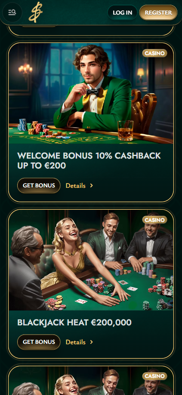Click the Blackjack Heat €200,000 title
Screen dimensions: 182x395
[x=74, y=322]
